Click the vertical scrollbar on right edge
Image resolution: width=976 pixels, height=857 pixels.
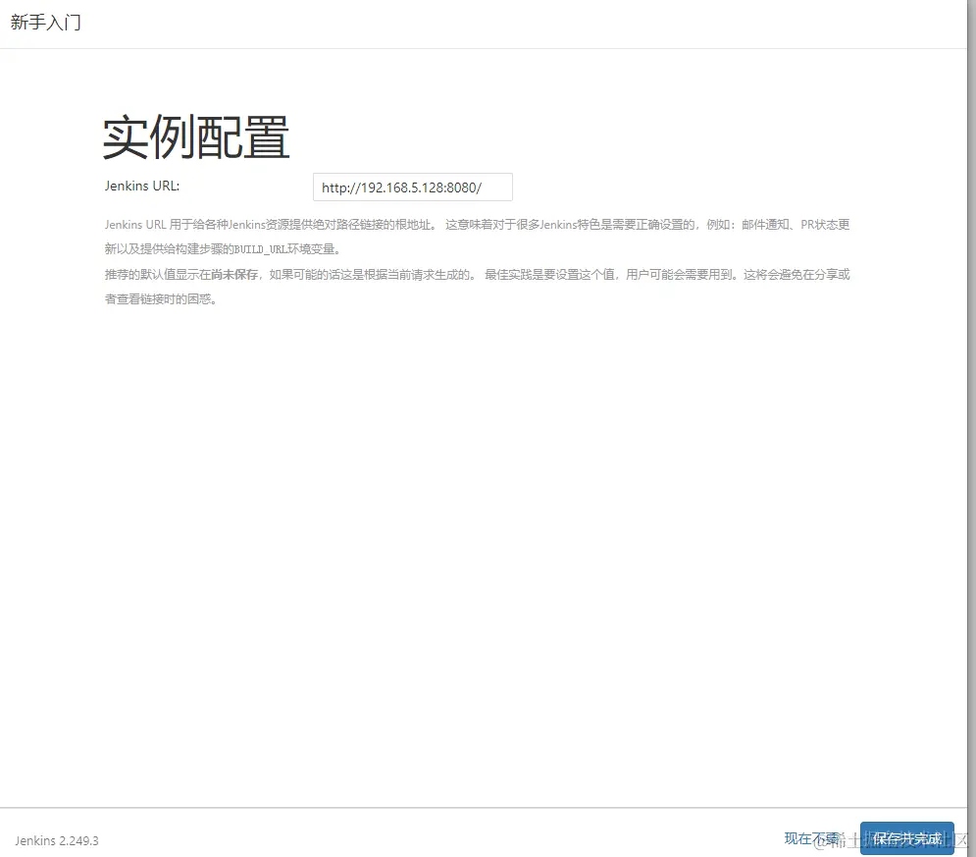click(972, 428)
